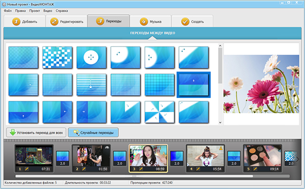Choose the horizontal blinds down-arrow transition
Screen dimensions: 305x189
click(x=91, y=85)
